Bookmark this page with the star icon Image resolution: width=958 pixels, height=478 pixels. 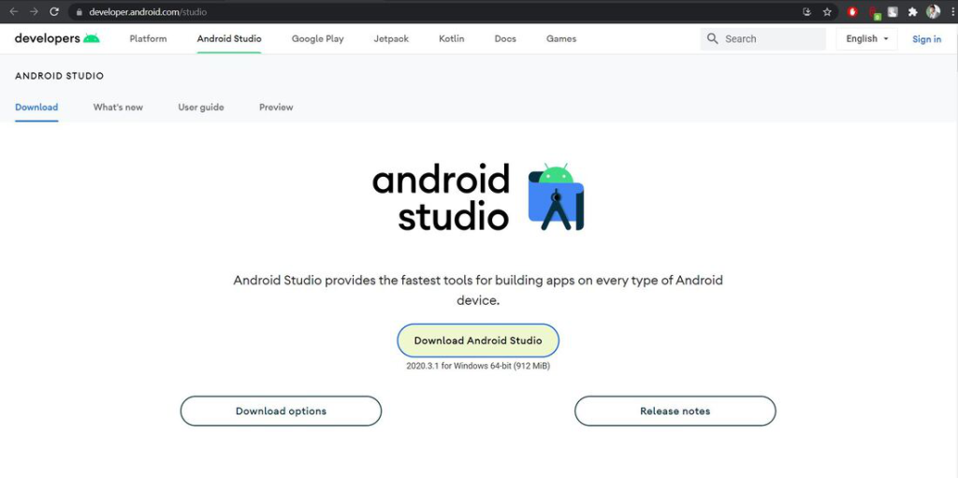pyautogui.click(x=827, y=12)
